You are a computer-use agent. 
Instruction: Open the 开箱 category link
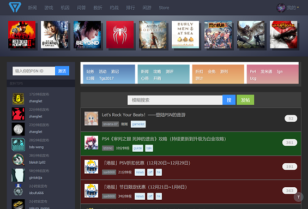(x=157, y=79)
